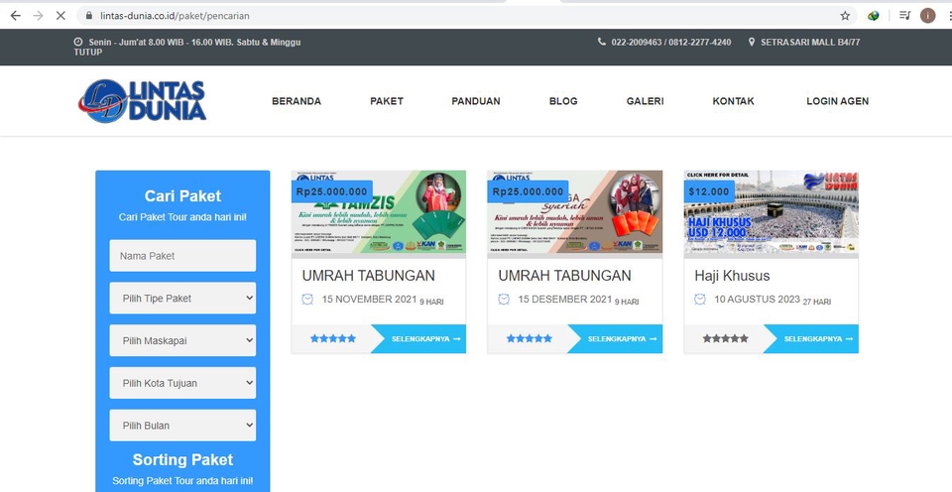Click the padlock site info icon

pyautogui.click(x=90, y=16)
